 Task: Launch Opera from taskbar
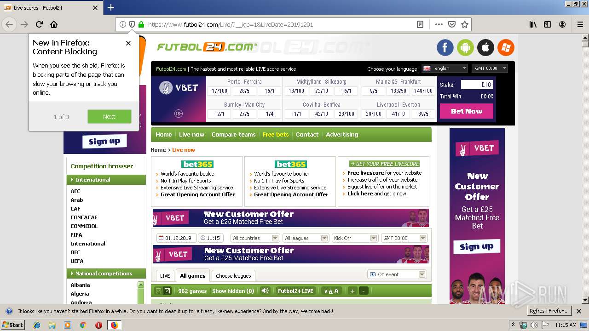pyautogui.click(x=98, y=325)
